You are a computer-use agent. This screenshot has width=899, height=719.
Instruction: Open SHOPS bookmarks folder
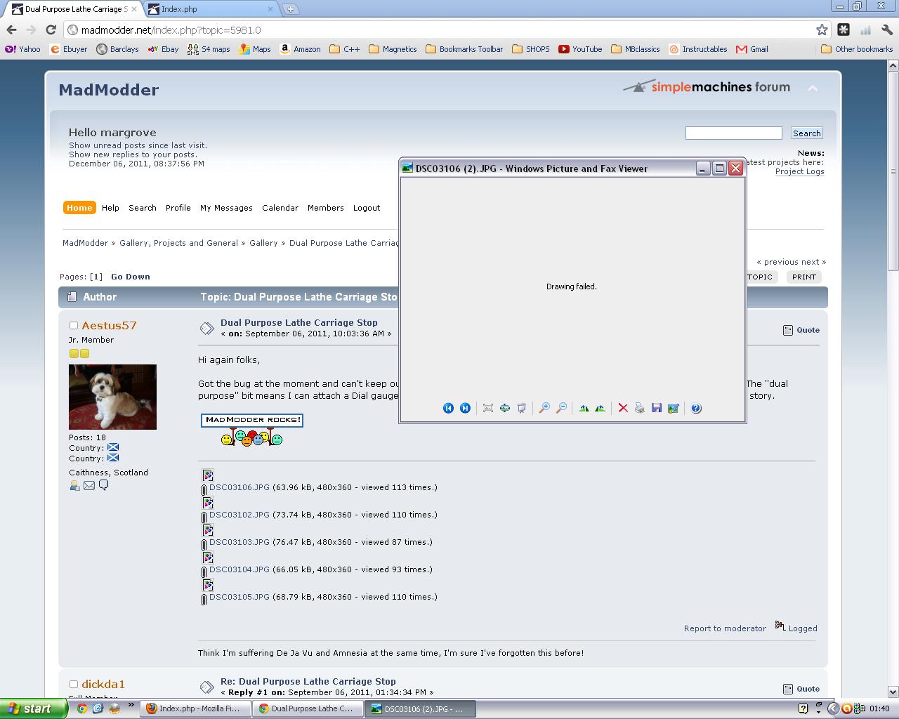pos(531,49)
